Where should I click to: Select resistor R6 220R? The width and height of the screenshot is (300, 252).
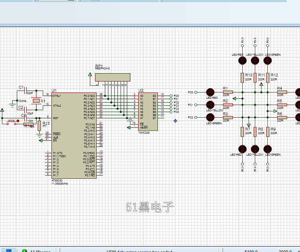click(282, 118)
